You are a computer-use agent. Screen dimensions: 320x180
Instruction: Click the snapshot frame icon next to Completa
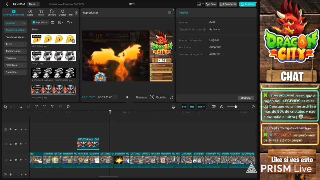coord(152,97)
